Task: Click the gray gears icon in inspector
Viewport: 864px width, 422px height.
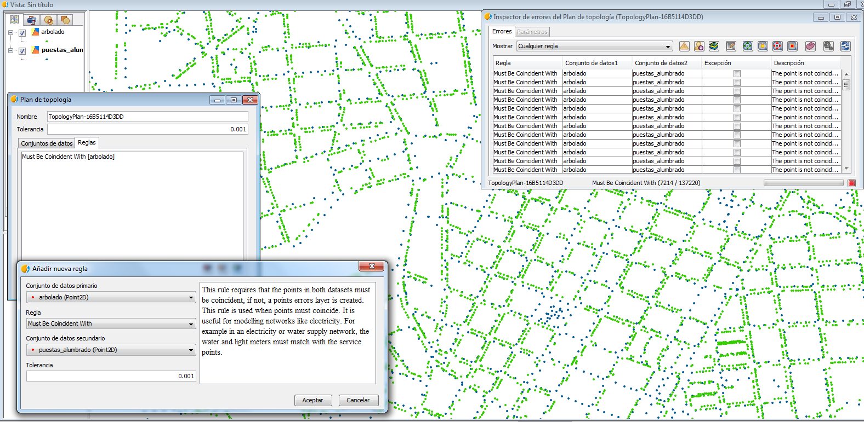Action: pos(828,47)
